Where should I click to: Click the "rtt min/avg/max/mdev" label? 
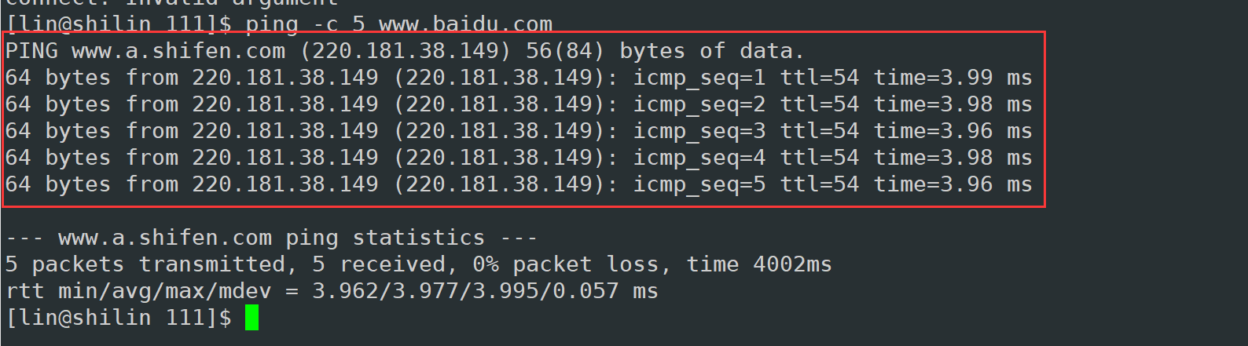point(138,292)
